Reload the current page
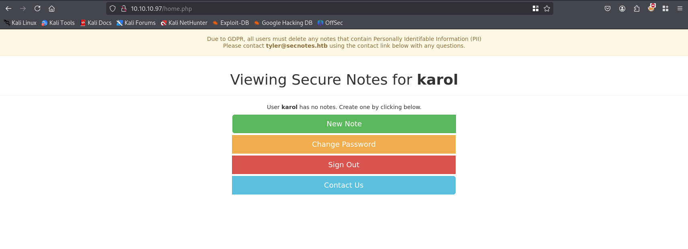This screenshot has width=688, height=249. click(37, 8)
